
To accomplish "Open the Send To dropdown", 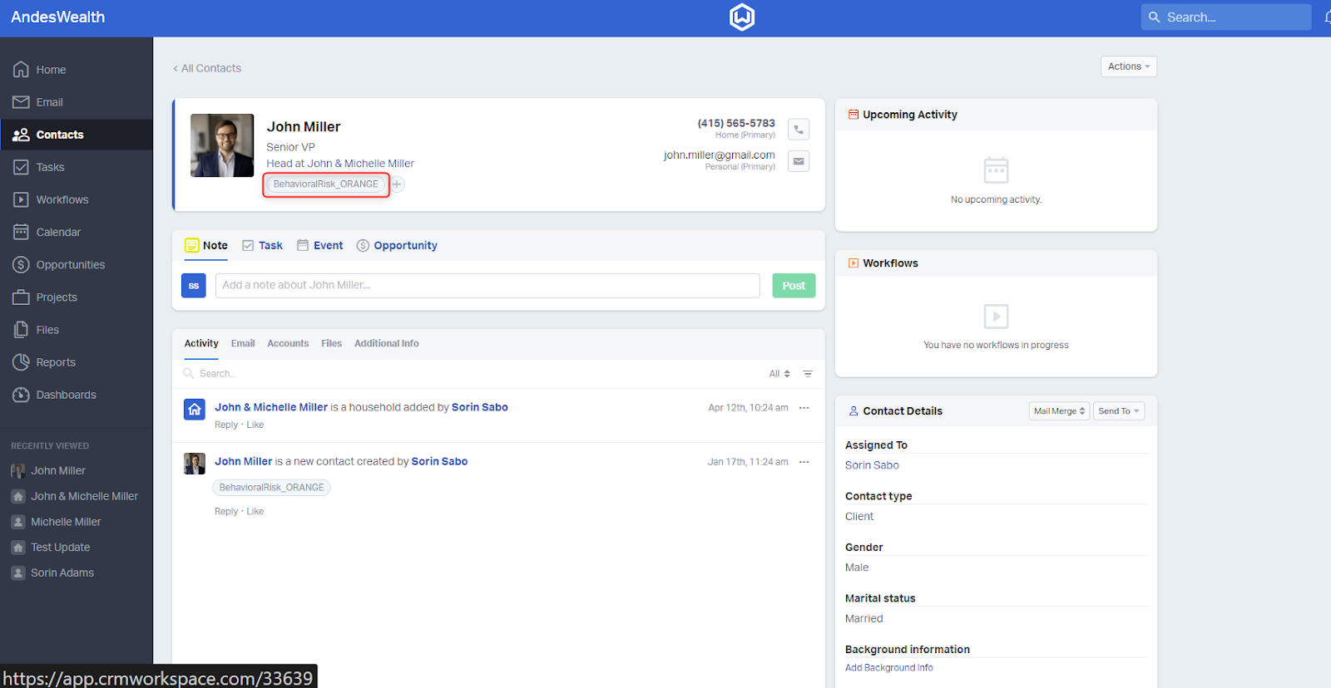I will coord(1119,411).
